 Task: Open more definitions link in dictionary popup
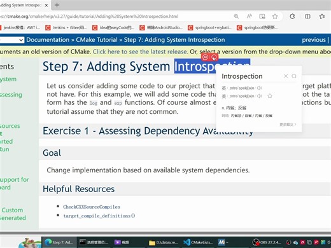click(x=288, y=125)
